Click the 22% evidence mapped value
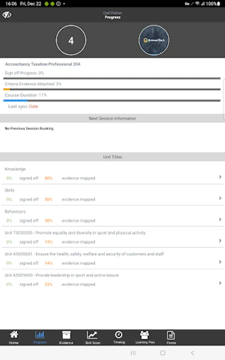The width and height of the screenshot is (225, 360). click(49, 284)
